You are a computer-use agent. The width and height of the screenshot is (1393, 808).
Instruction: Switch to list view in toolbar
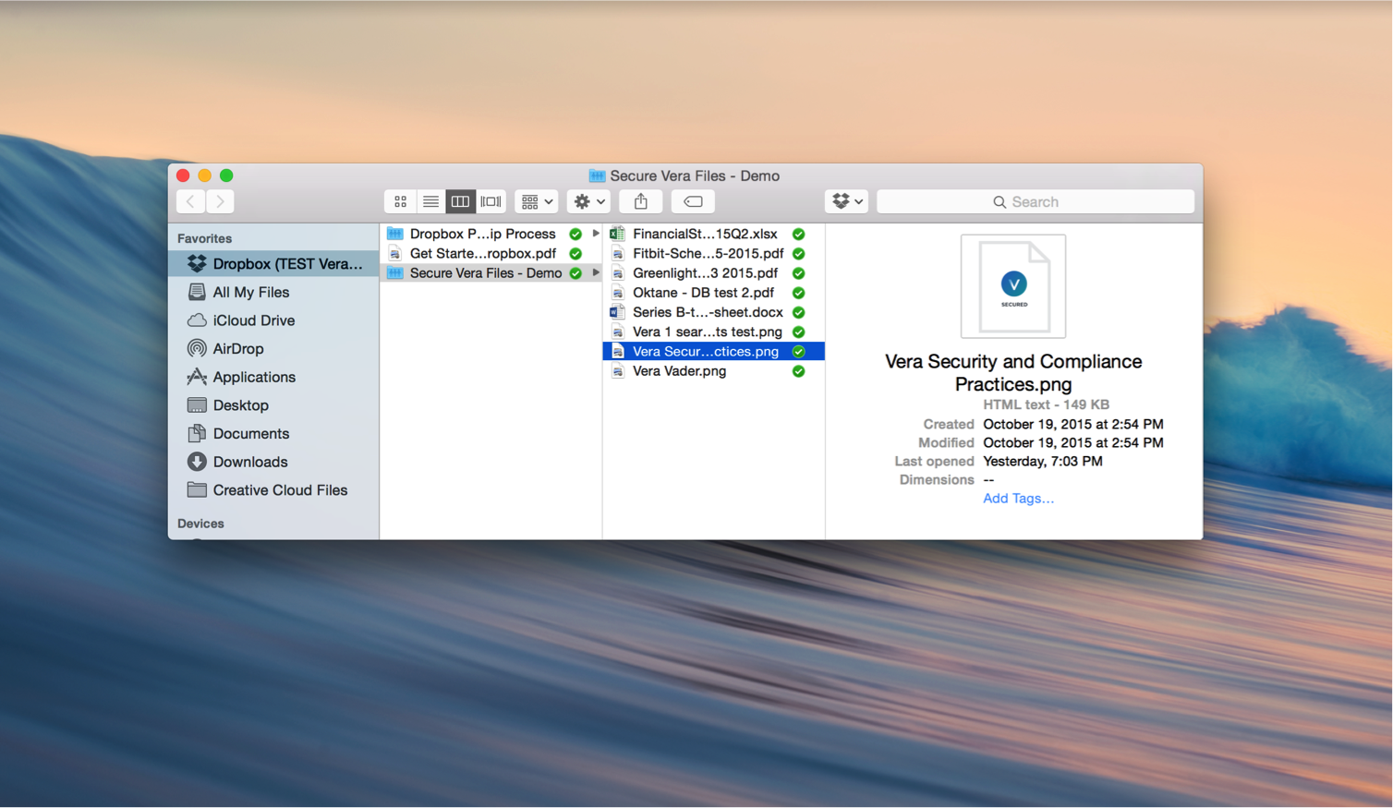pyautogui.click(x=430, y=201)
